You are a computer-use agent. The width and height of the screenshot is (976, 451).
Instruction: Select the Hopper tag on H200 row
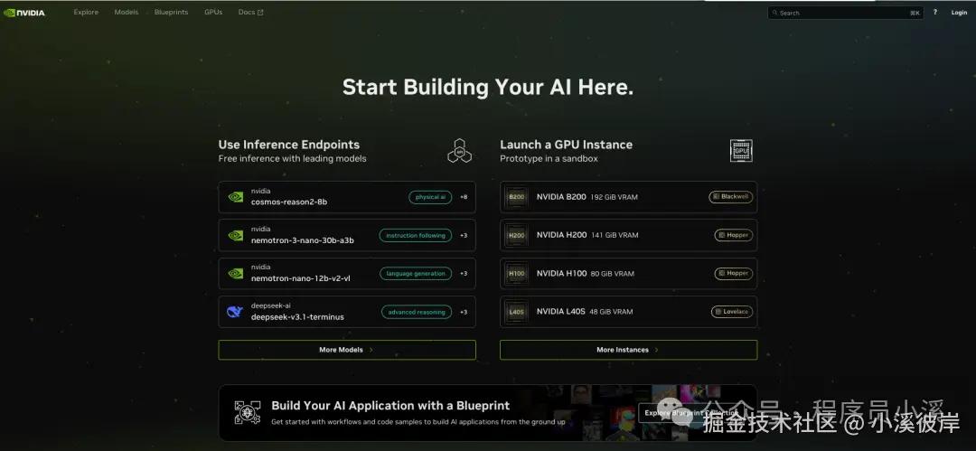point(733,236)
